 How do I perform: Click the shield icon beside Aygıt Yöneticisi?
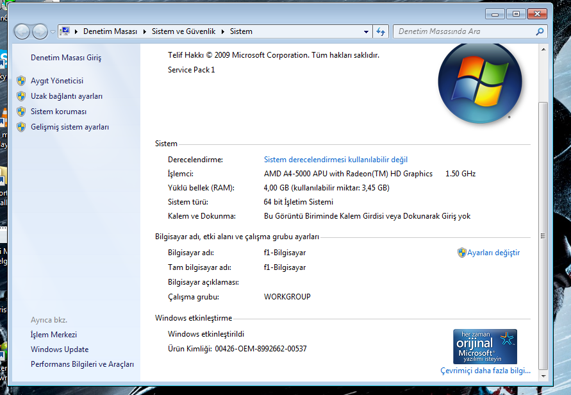[21, 81]
